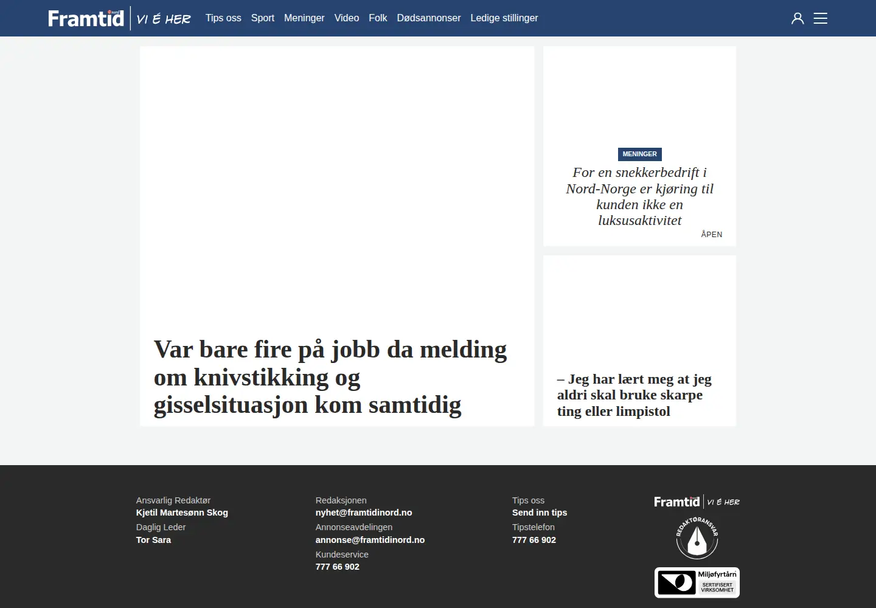The width and height of the screenshot is (876, 608).
Task: Open the user account profile icon
Action: tap(798, 18)
